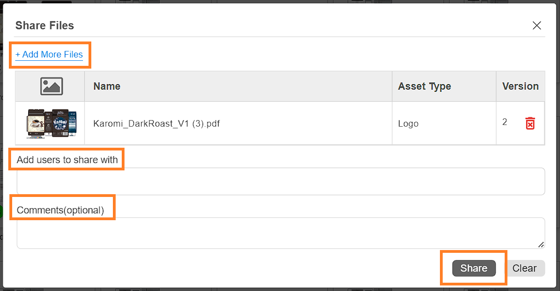560x291 pixels.
Task: Select the Karomi_DarkRoast_V1 (3).pdf file name
Action: (157, 123)
